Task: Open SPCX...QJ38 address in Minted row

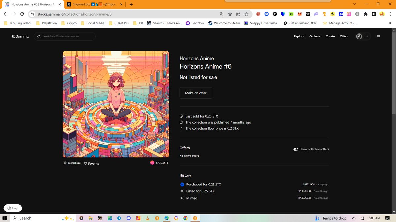Action: tap(304, 198)
